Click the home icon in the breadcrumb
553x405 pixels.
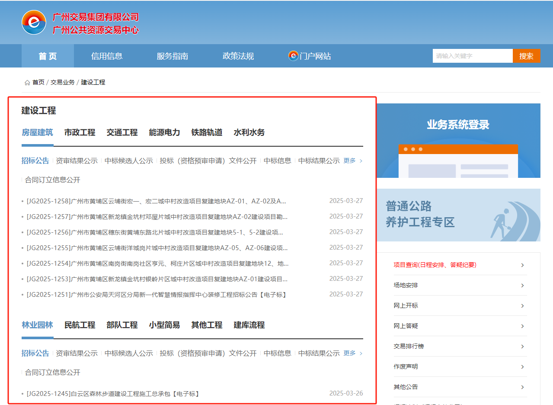click(27, 82)
